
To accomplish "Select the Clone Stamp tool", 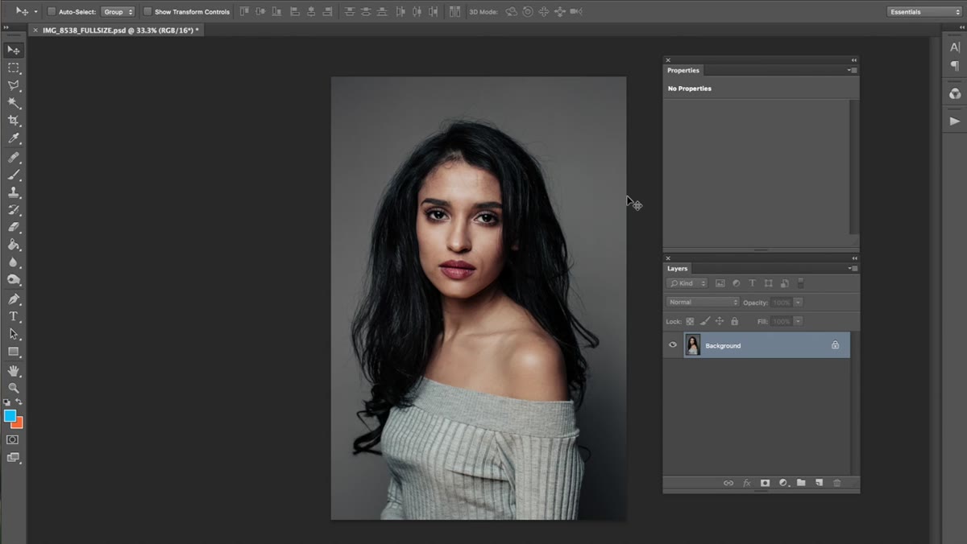I will pyautogui.click(x=14, y=192).
